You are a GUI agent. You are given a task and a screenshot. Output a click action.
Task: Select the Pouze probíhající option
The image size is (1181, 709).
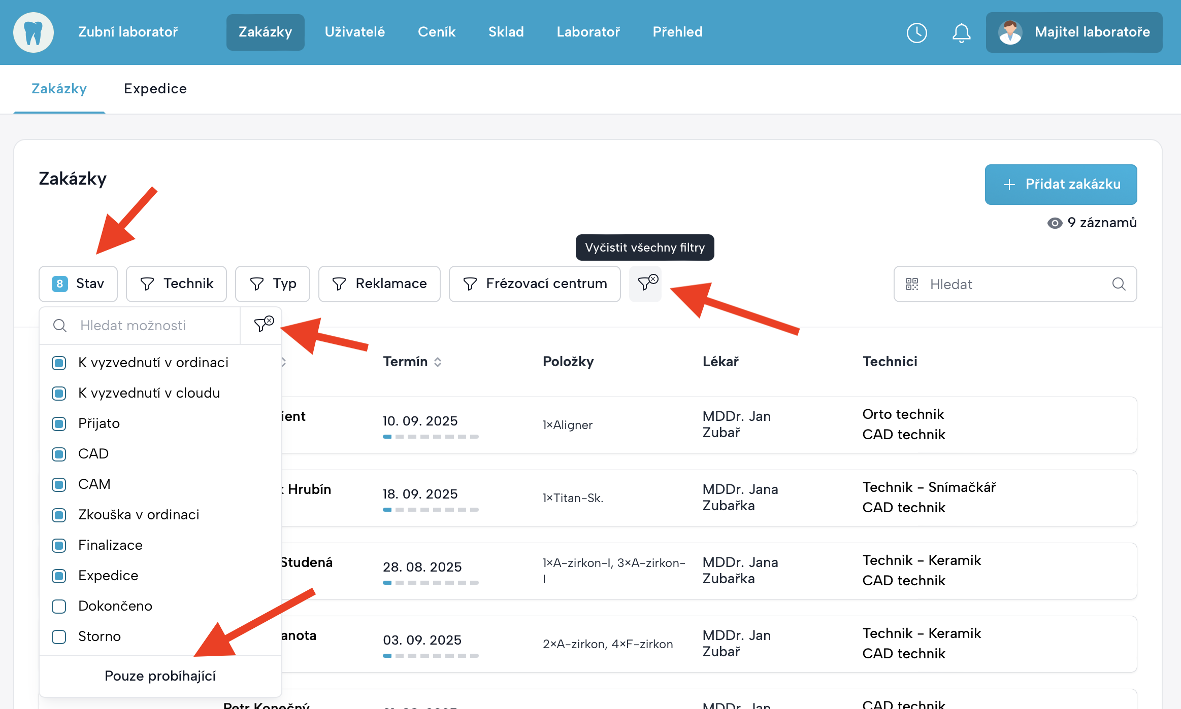tap(160, 676)
